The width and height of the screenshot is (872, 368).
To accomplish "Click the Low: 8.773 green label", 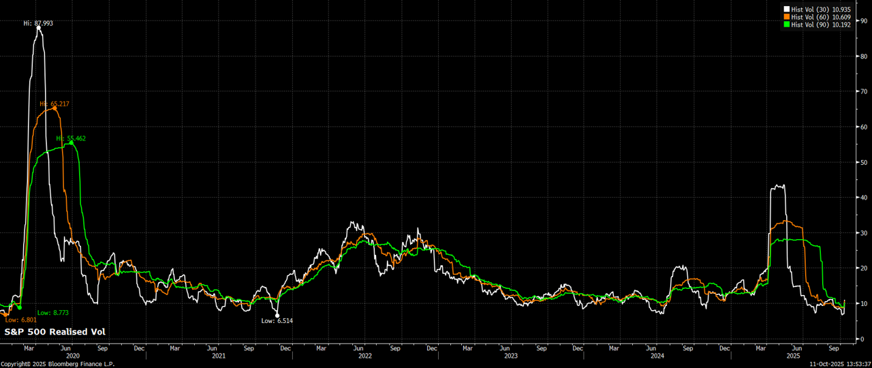I will [x=52, y=312].
